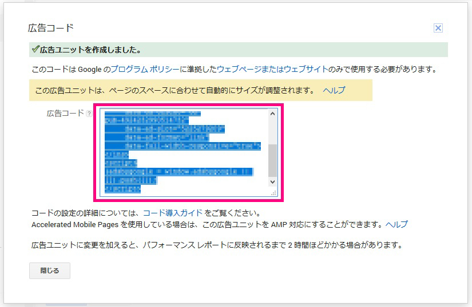Click the 広告コード dialog title text
Image resolution: width=472 pixels, height=307 pixels.
click(x=51, y=28)
